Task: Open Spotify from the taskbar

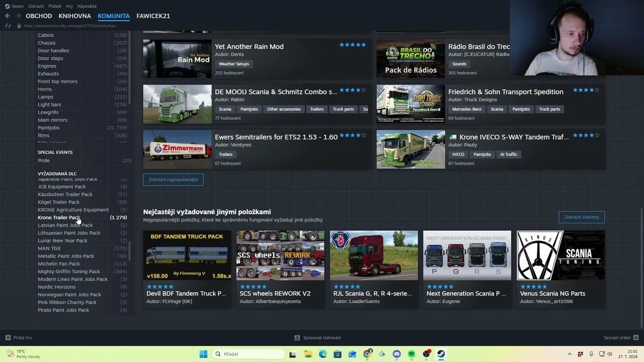Action: click(412, 354)
